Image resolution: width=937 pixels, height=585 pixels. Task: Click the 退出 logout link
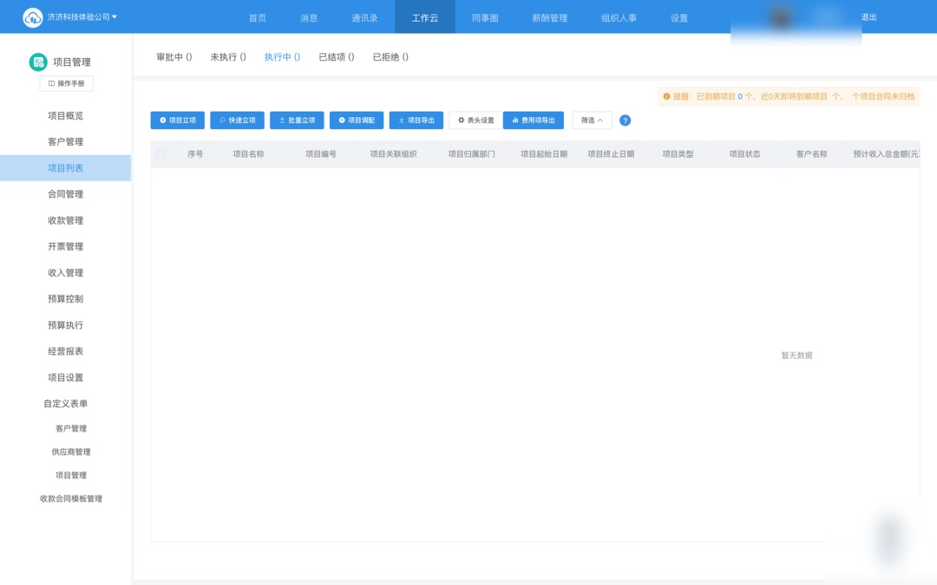click(868, 16)
